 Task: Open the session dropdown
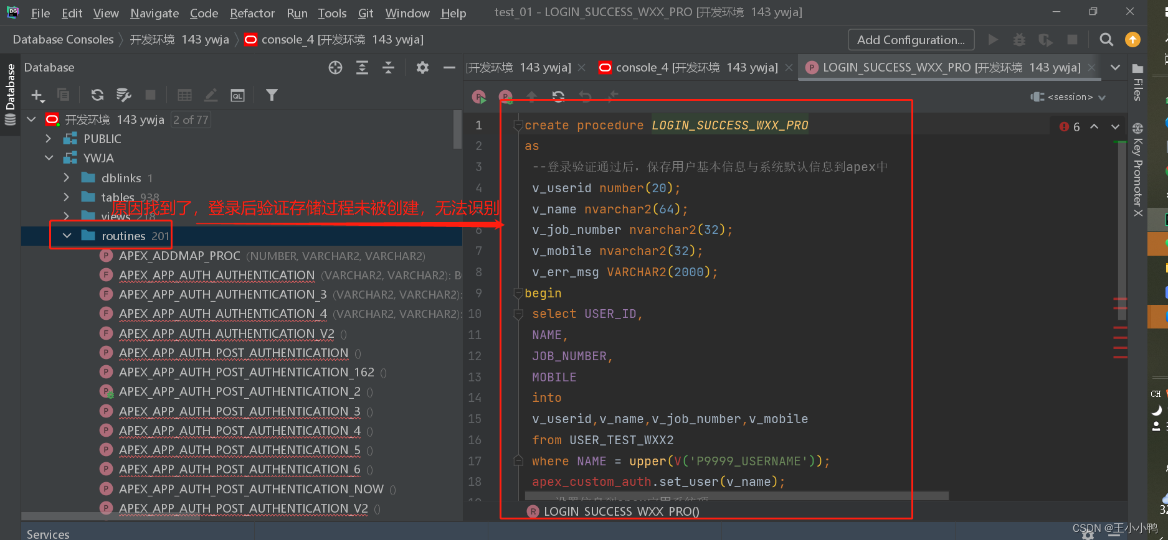(x=1069, y=97)
